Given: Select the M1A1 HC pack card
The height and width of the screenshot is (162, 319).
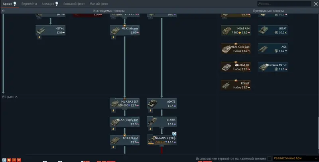Looking at the screenshot, I should pyautogui.click(x=236, y=67).
